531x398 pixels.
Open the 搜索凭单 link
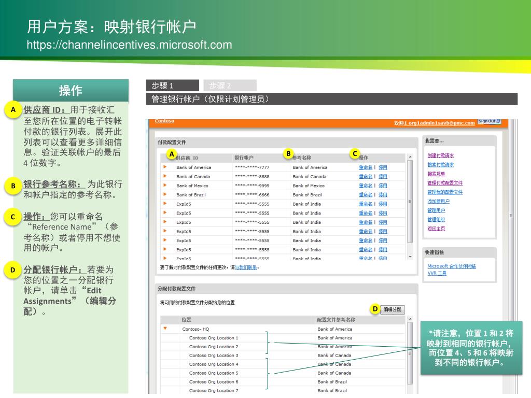[x=436, y=174]
